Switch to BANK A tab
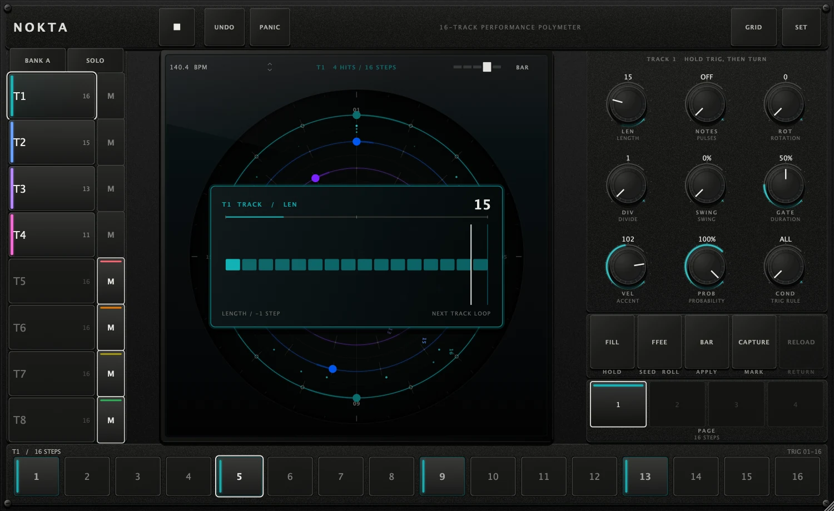 coord(37,61)
